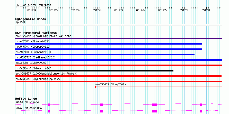This screenshot has height=114, width=229.
Task: Click the DGV Structural Variants track heading
Action: [x=36, y=33]
